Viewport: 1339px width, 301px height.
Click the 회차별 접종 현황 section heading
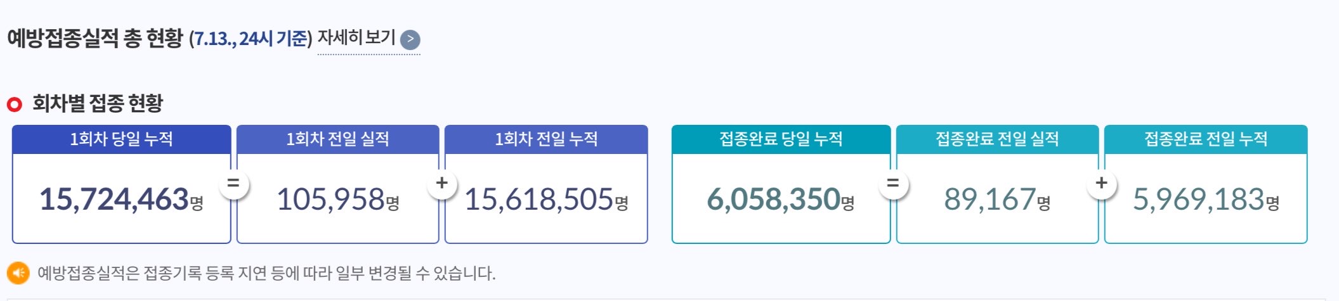pyautogui.click(x=98, y=103)
